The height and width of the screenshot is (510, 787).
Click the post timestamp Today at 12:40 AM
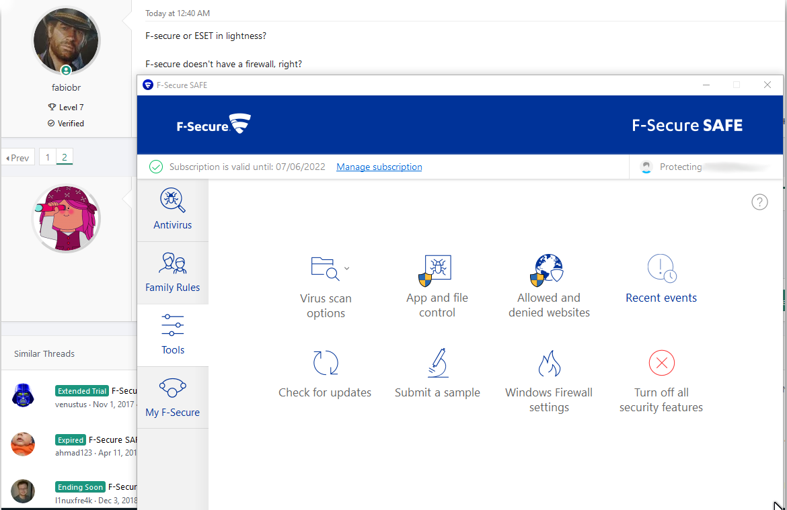tap(178, 13)
